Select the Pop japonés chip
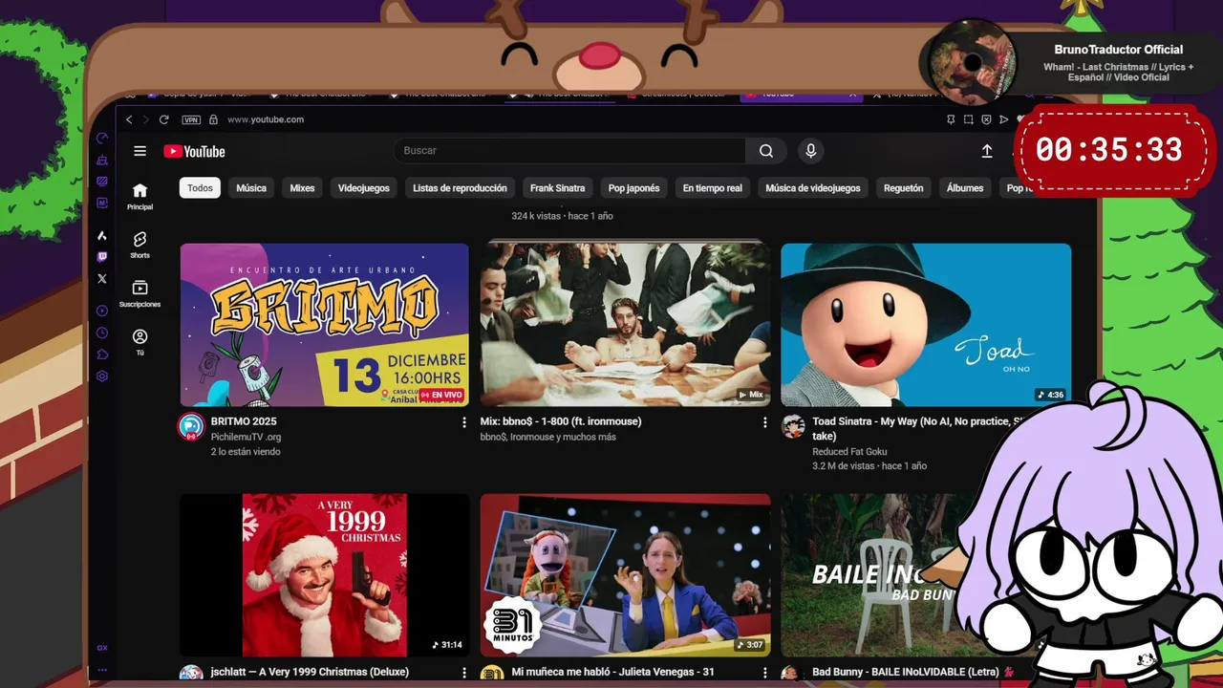1223x688 pixels. tap(634, 188)
